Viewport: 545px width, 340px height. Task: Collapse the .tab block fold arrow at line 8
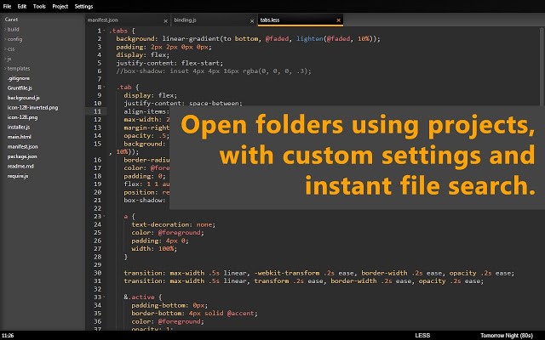pyautogui.click(x=104, y=87)
